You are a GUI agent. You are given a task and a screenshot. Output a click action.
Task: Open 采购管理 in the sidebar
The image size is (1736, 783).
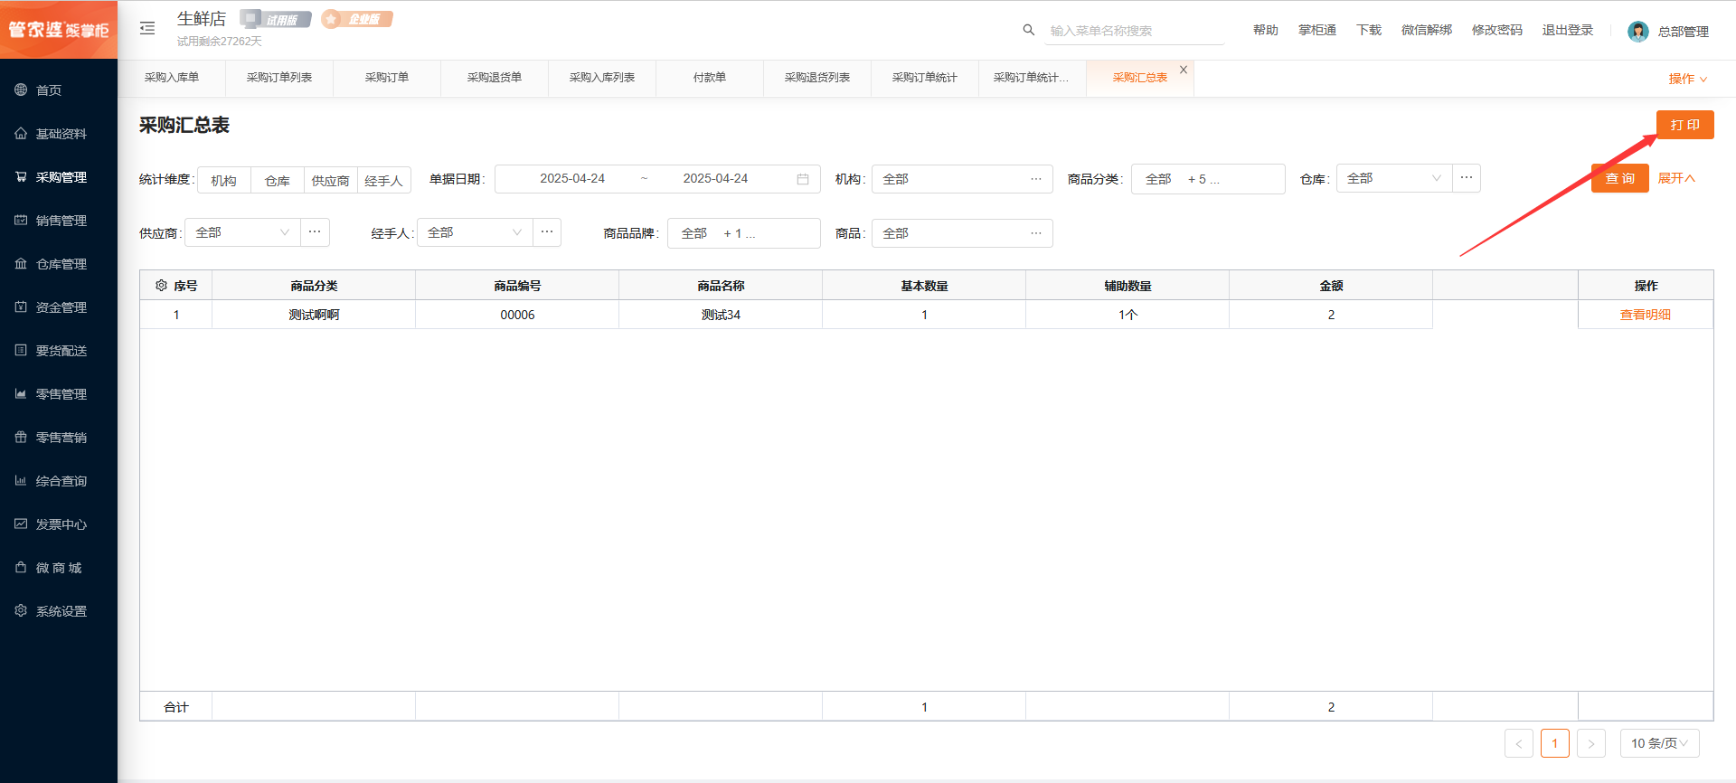[59, 177]
